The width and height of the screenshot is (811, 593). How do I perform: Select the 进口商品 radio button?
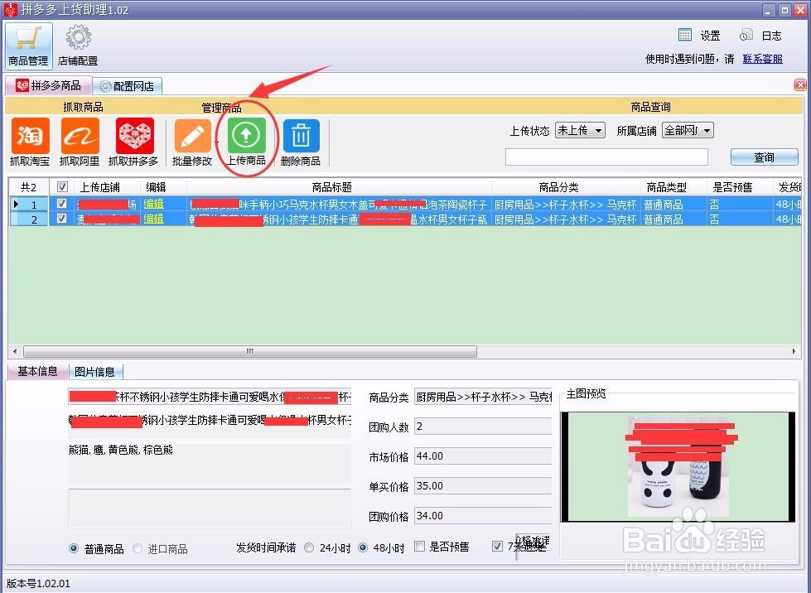138,548
